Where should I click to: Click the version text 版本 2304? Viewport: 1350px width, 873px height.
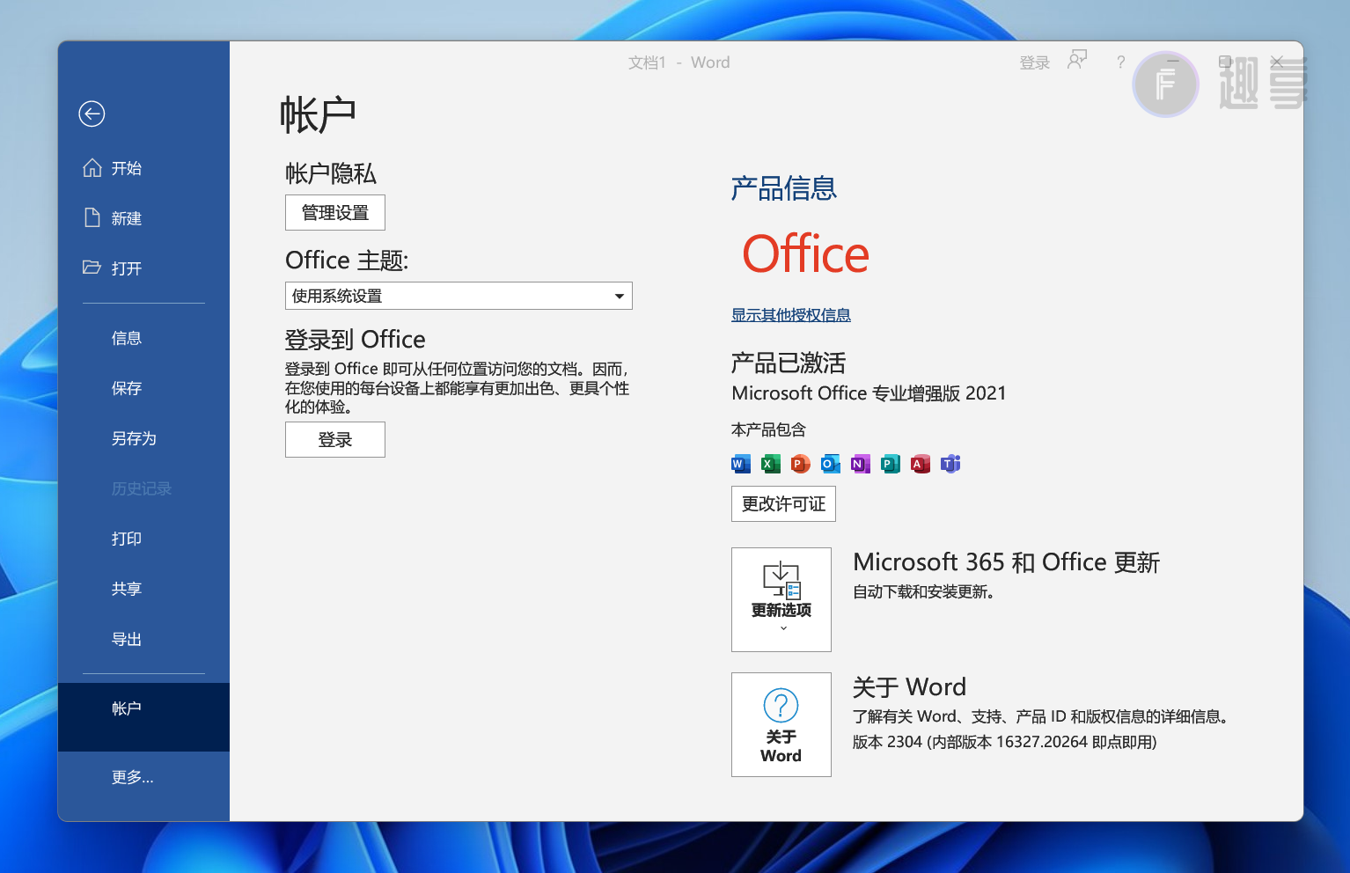[x=887, y=742]
